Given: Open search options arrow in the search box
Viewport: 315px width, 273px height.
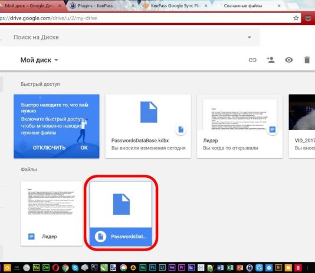Looking at the screenshot, I should (x=250, y=37).
